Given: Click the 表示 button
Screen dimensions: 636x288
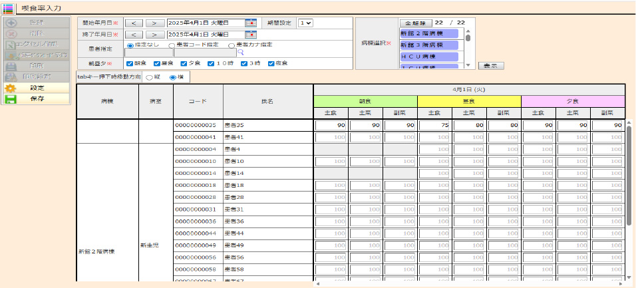Looking at the screenshot, I should [x=490, y=66].
